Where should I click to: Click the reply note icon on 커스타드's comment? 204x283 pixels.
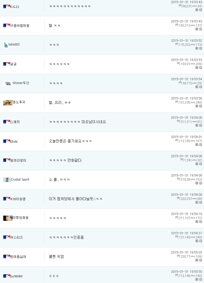(x=197, y=241)
